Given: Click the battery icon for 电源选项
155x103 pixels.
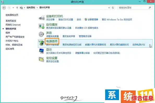Looking at the screenshot, I should point(41,43).
